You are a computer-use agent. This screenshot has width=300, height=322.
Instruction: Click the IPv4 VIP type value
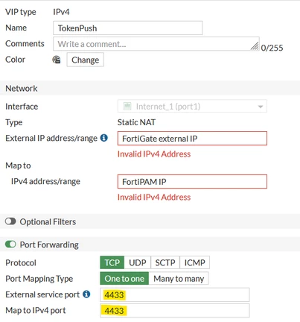click(61, 12)
